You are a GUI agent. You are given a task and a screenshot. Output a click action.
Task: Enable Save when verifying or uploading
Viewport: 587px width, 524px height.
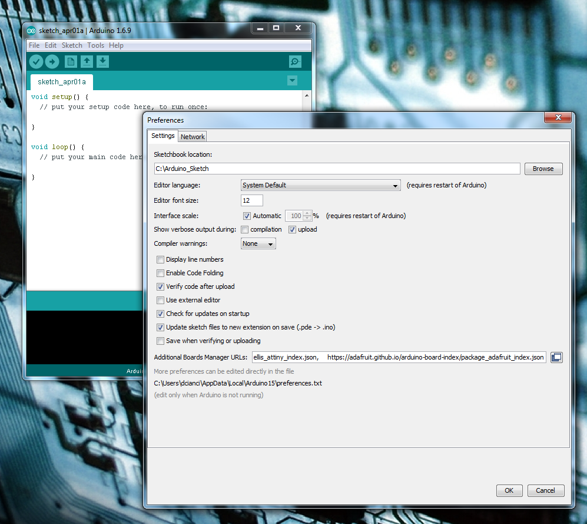point(160,341)
